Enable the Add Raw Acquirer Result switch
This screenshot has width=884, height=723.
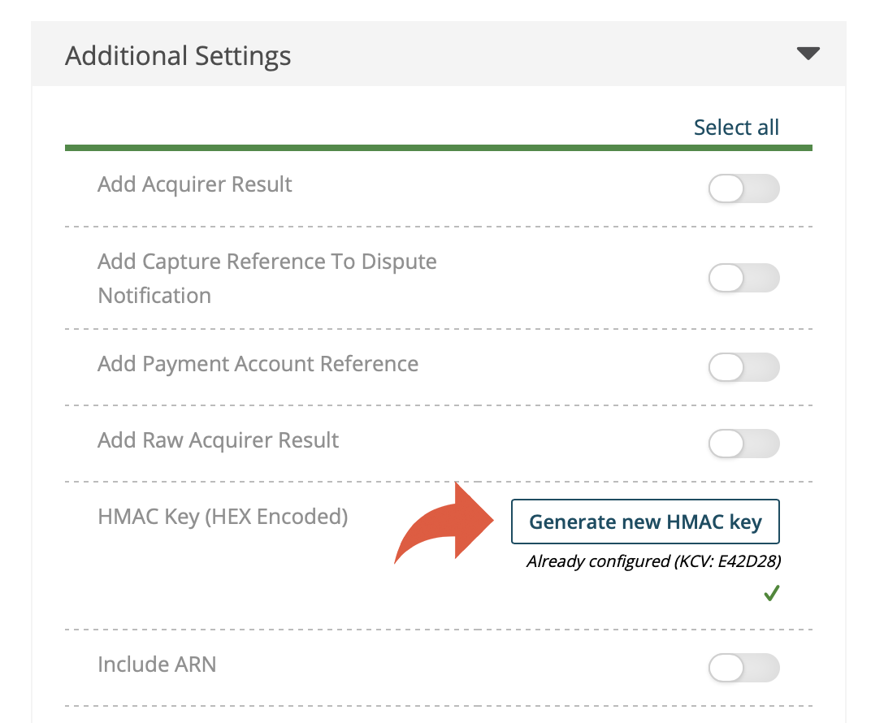coord(744,444)
